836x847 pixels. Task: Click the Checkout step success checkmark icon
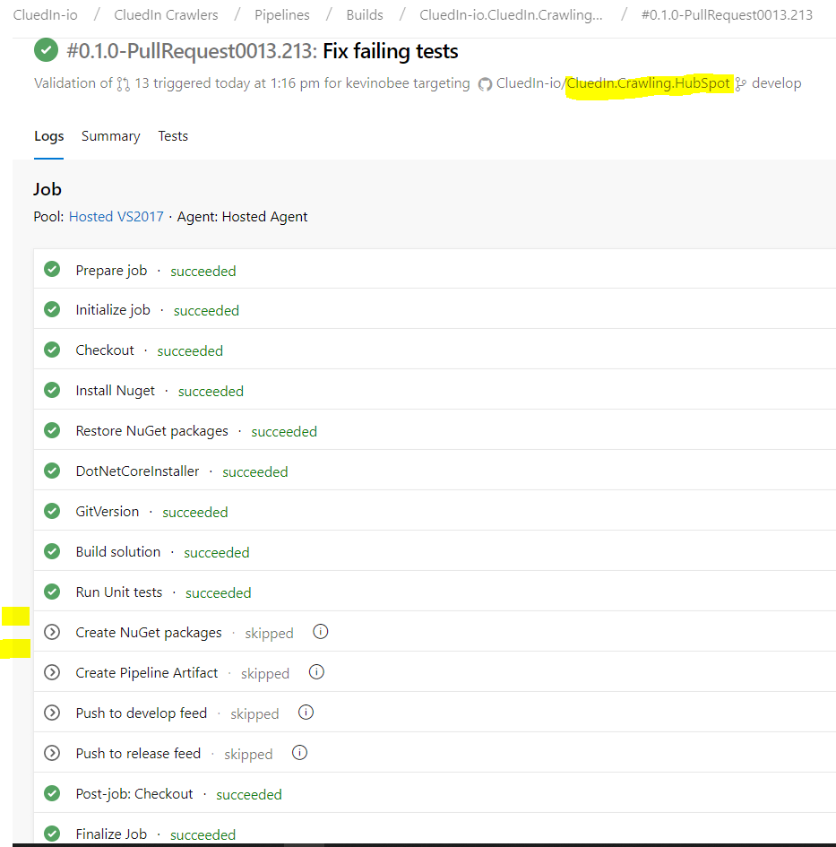point(52,350)
